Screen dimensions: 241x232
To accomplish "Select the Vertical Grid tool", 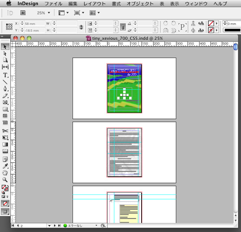I will click(5, 123).
